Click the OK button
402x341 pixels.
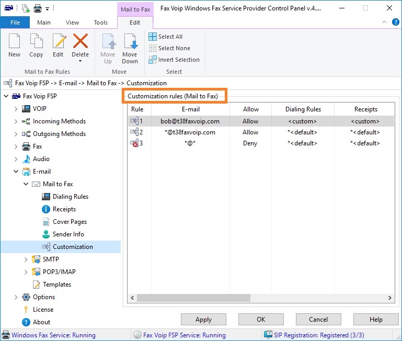(x=261, y=320)
